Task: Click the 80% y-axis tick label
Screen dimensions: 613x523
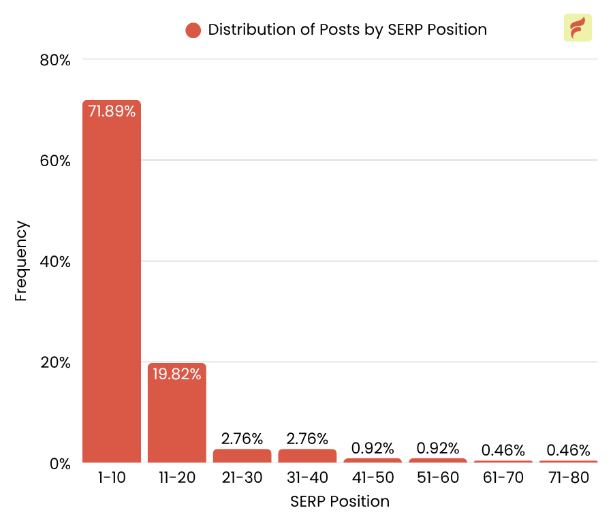Action: tap(55, 60)
